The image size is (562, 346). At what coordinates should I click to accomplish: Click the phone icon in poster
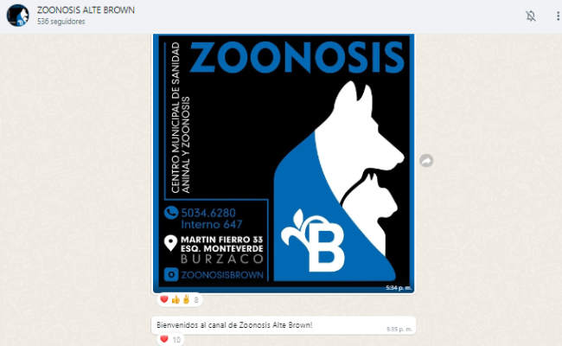pos(171,212)
